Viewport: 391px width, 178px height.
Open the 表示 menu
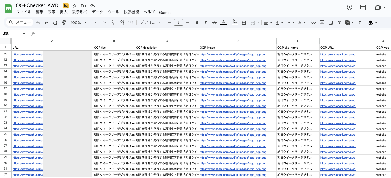tap(52, 12)
